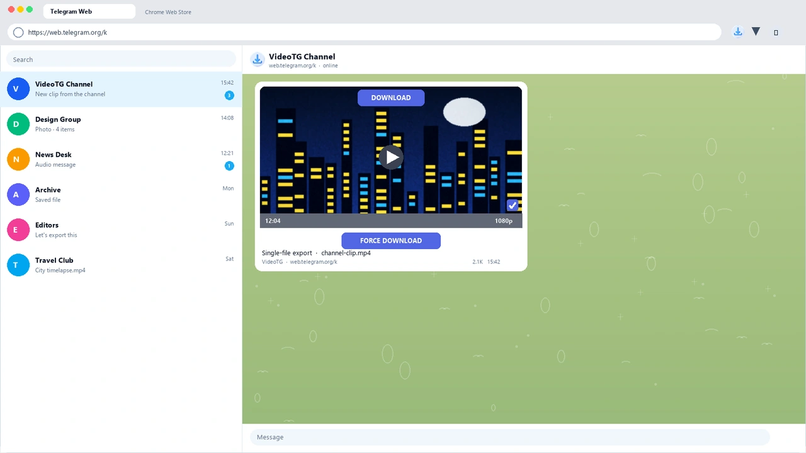Click the video thumbnail of city skyline
The height and width of the screenshot is (453, 806).
[x=391, y=157]
